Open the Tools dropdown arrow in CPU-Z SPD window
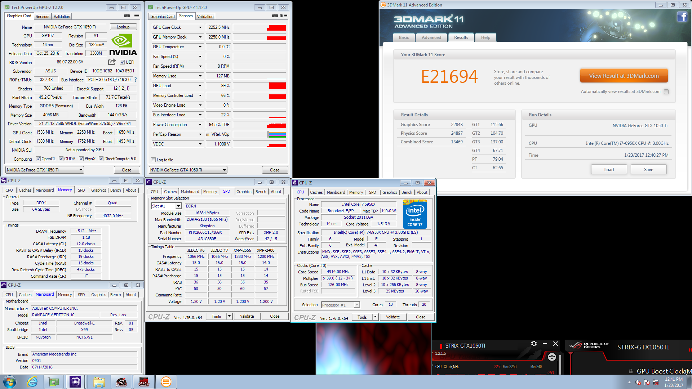 coord(229,316)
